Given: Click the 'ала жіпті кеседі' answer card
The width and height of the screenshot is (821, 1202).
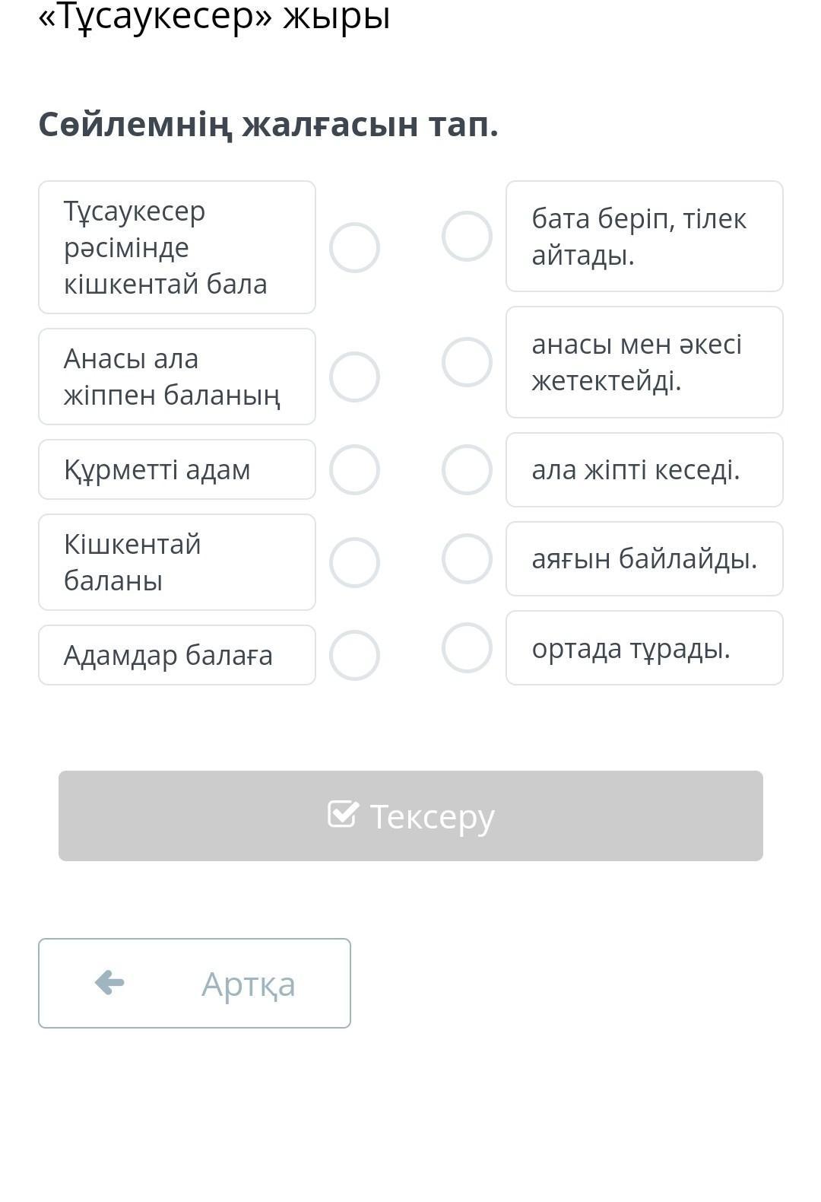Looking at the screenshot, I should coord(644,469).
